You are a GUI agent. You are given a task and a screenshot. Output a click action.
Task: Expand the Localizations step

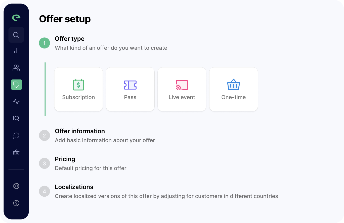tap(74, 187)
